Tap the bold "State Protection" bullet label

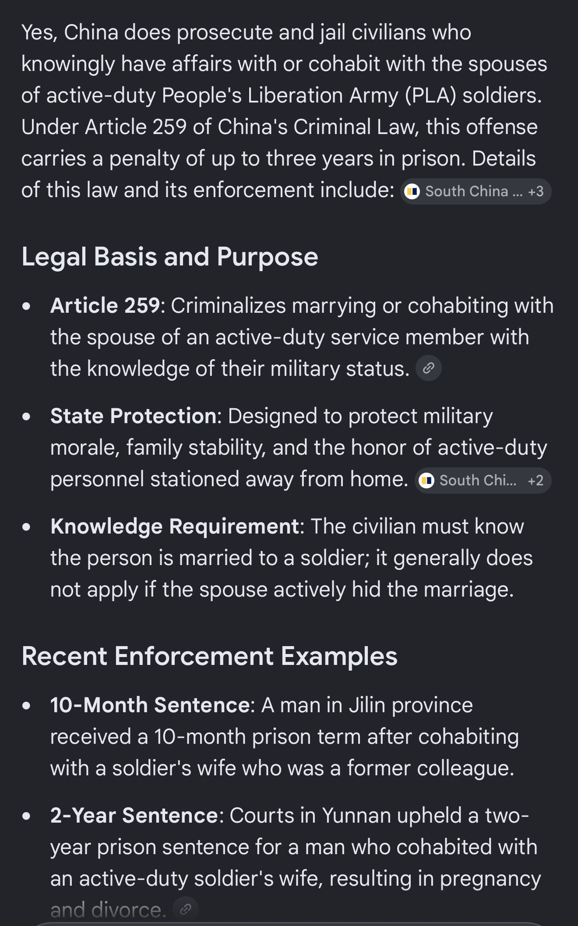pos(133,416)
